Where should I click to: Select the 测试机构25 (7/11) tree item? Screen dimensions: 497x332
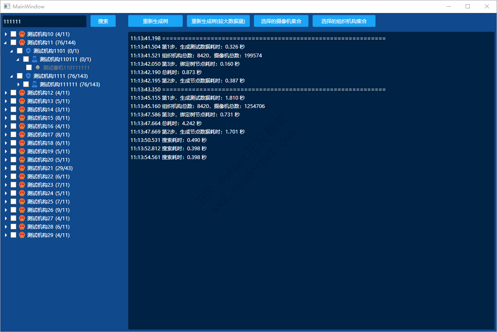(x=48, y=201)
